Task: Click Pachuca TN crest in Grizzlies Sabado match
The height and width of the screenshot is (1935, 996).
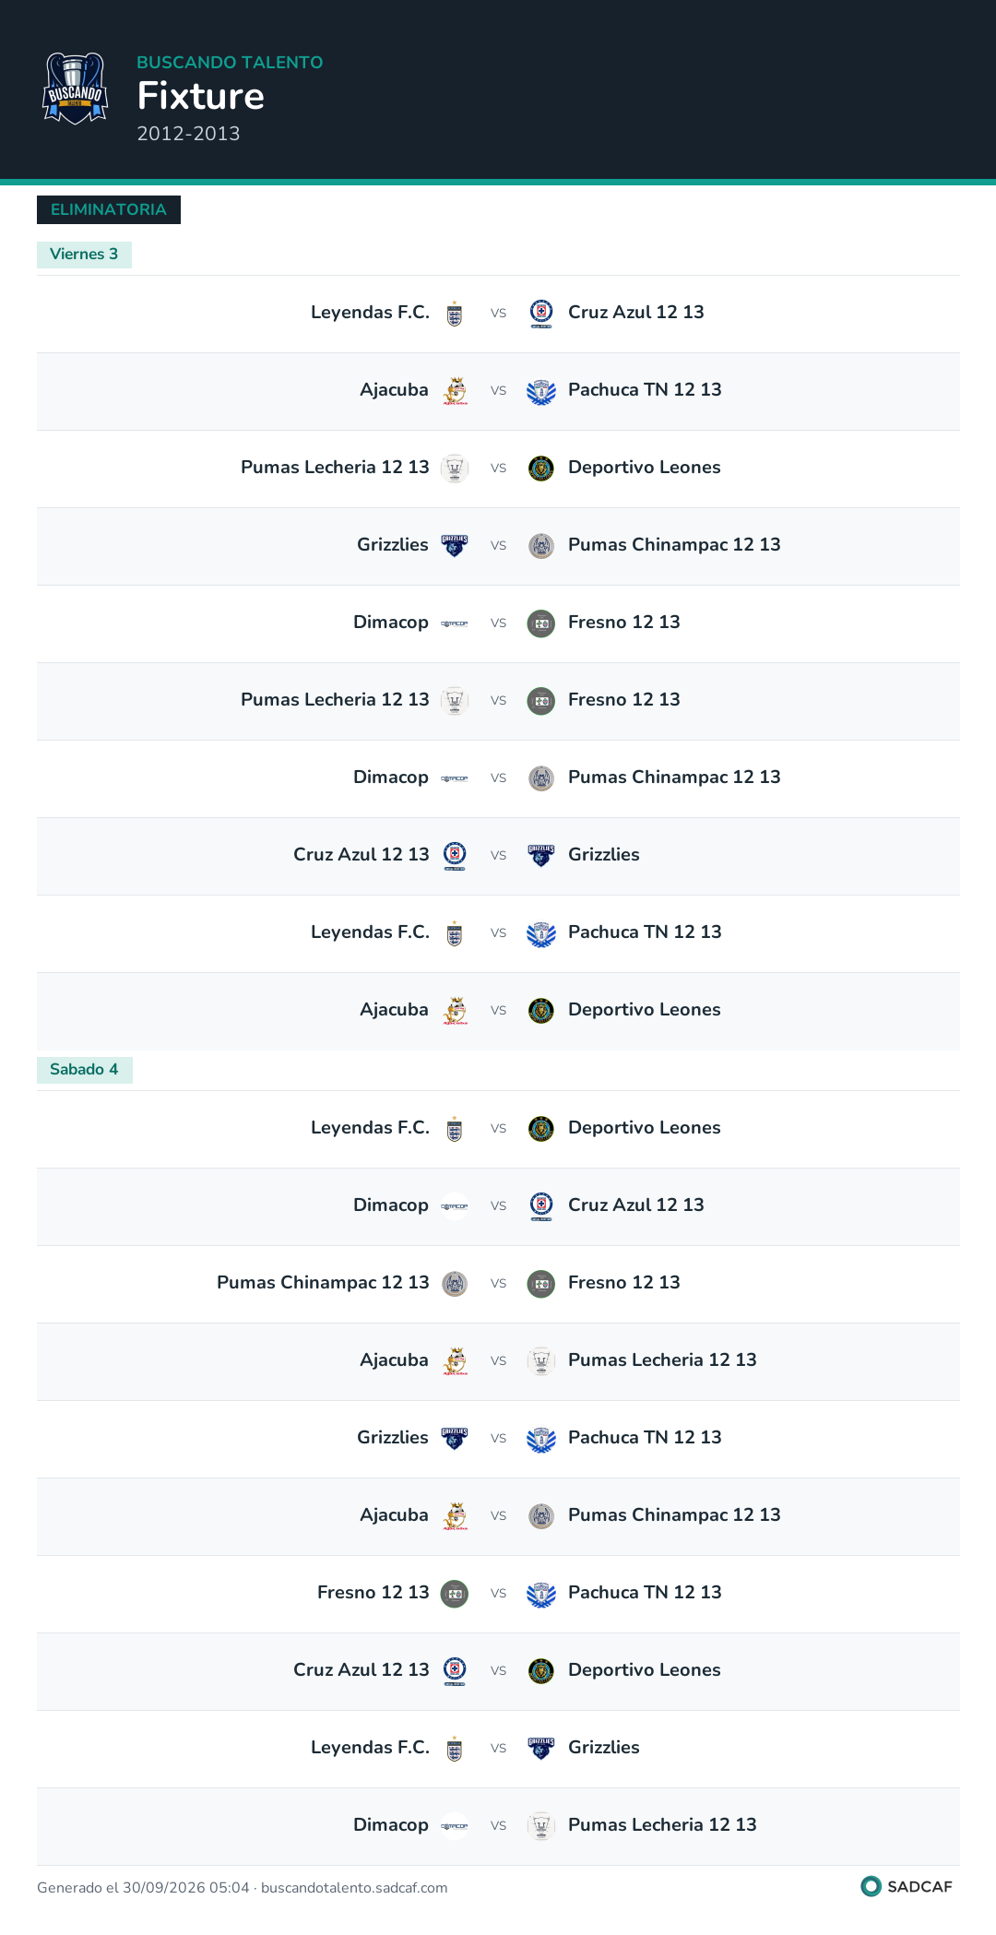Action: pos(541,1439)
